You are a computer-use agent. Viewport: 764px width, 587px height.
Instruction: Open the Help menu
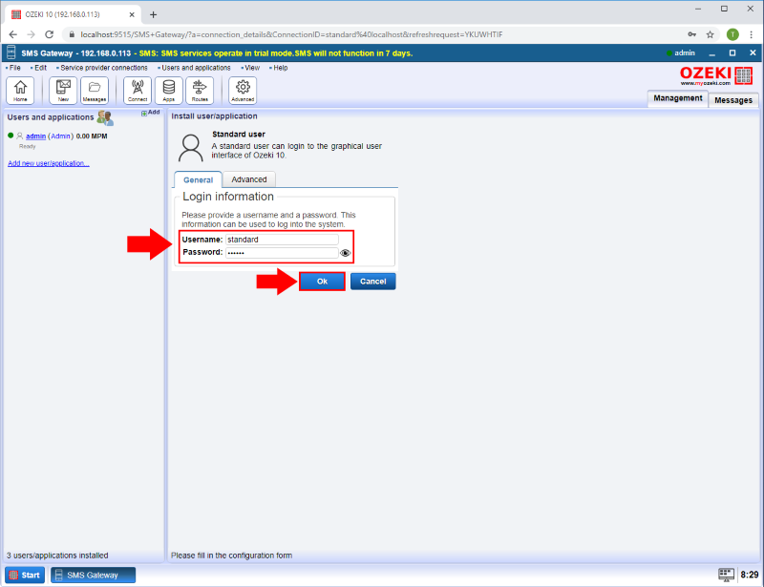[279, 68]
